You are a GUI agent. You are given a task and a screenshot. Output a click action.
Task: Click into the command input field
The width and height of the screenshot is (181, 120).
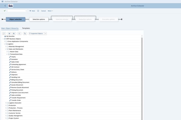tap(16, 11)
